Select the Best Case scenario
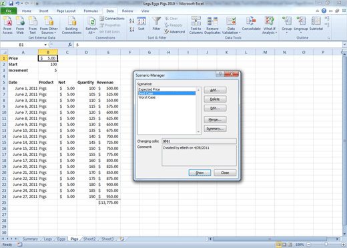The image size is (347, 248). pos(167,93)
